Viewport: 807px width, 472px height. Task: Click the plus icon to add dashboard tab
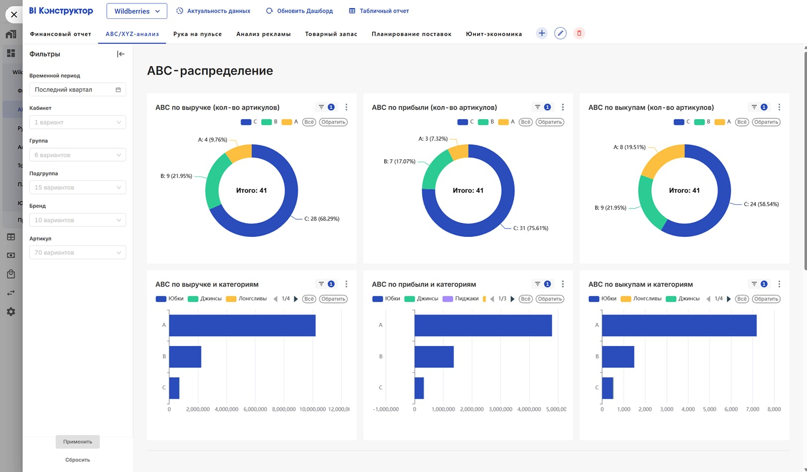[x=541, y=33]
